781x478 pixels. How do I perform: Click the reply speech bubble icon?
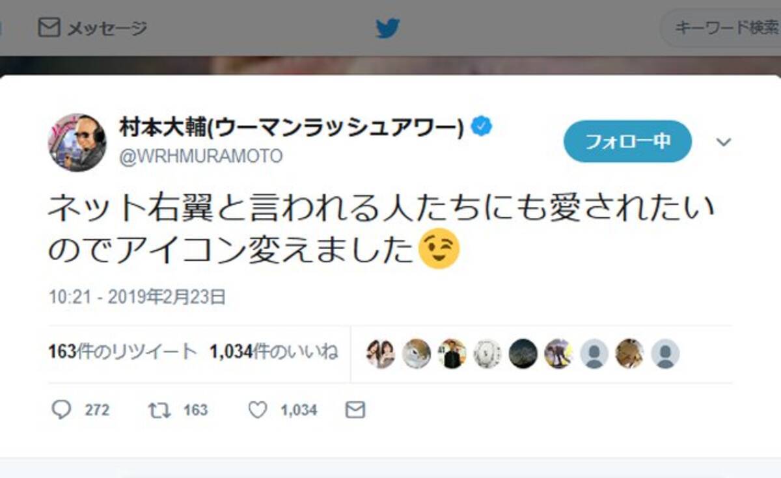61,409
